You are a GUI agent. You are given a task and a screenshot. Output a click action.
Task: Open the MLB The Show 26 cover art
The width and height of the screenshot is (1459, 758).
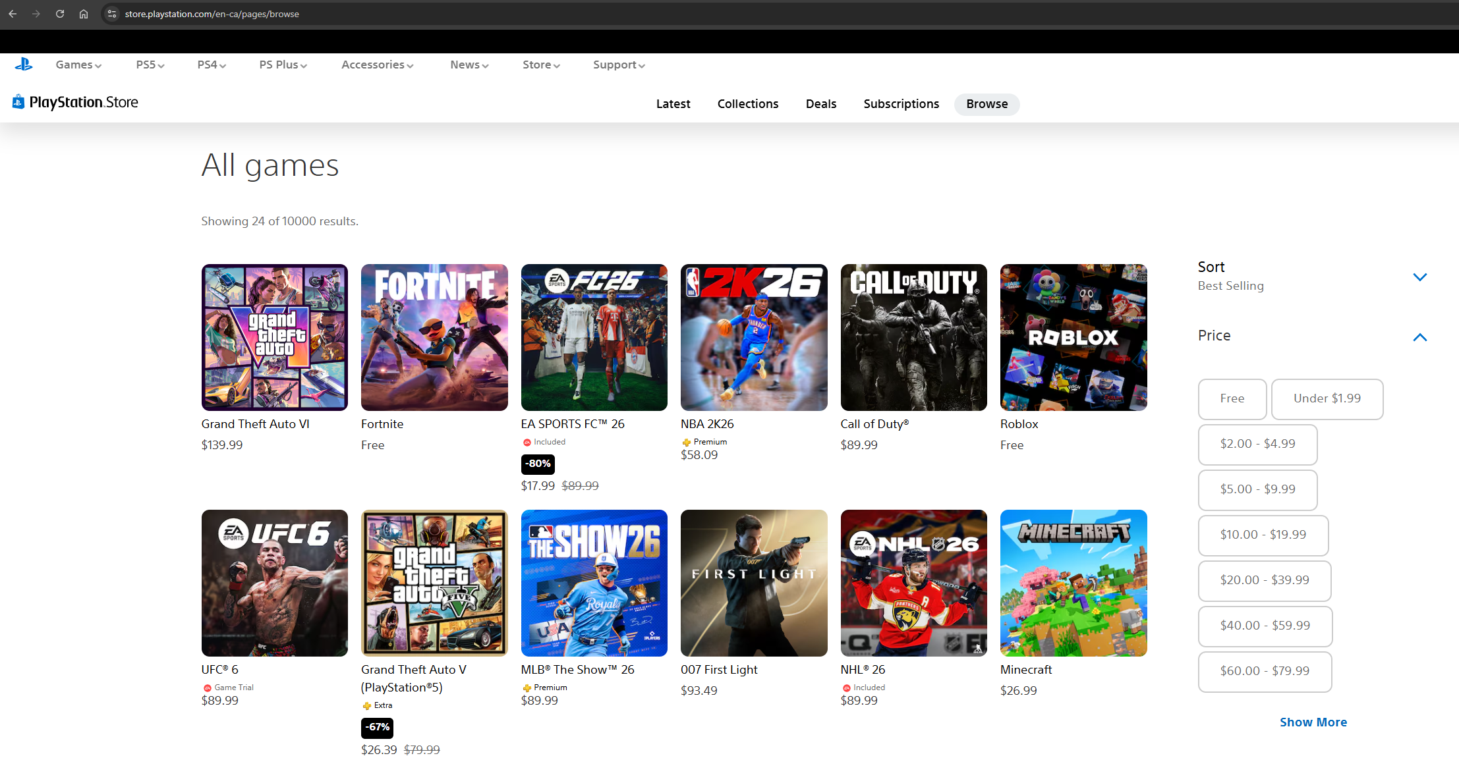[594, 583]
